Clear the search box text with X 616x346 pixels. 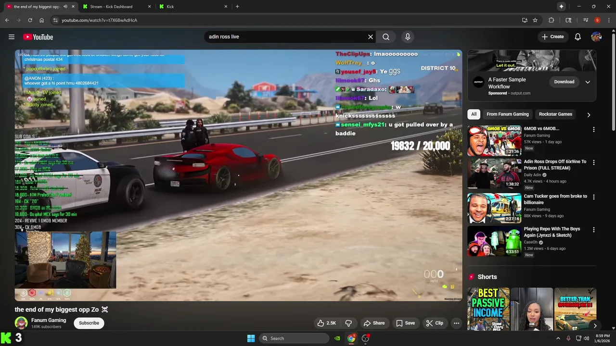371,37
